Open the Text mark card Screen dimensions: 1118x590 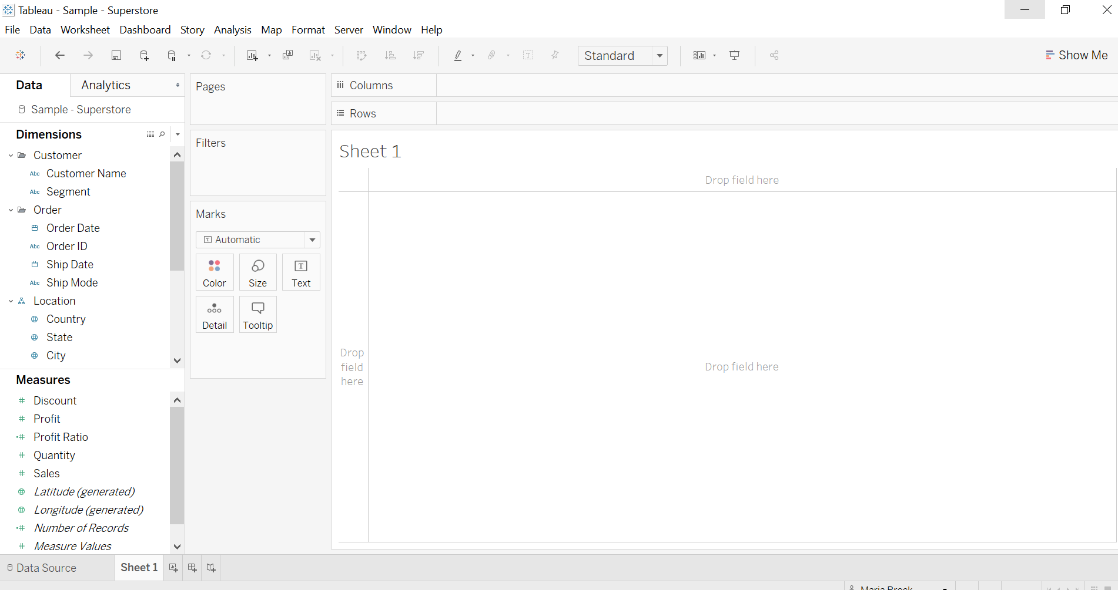[x=300, y=272]
